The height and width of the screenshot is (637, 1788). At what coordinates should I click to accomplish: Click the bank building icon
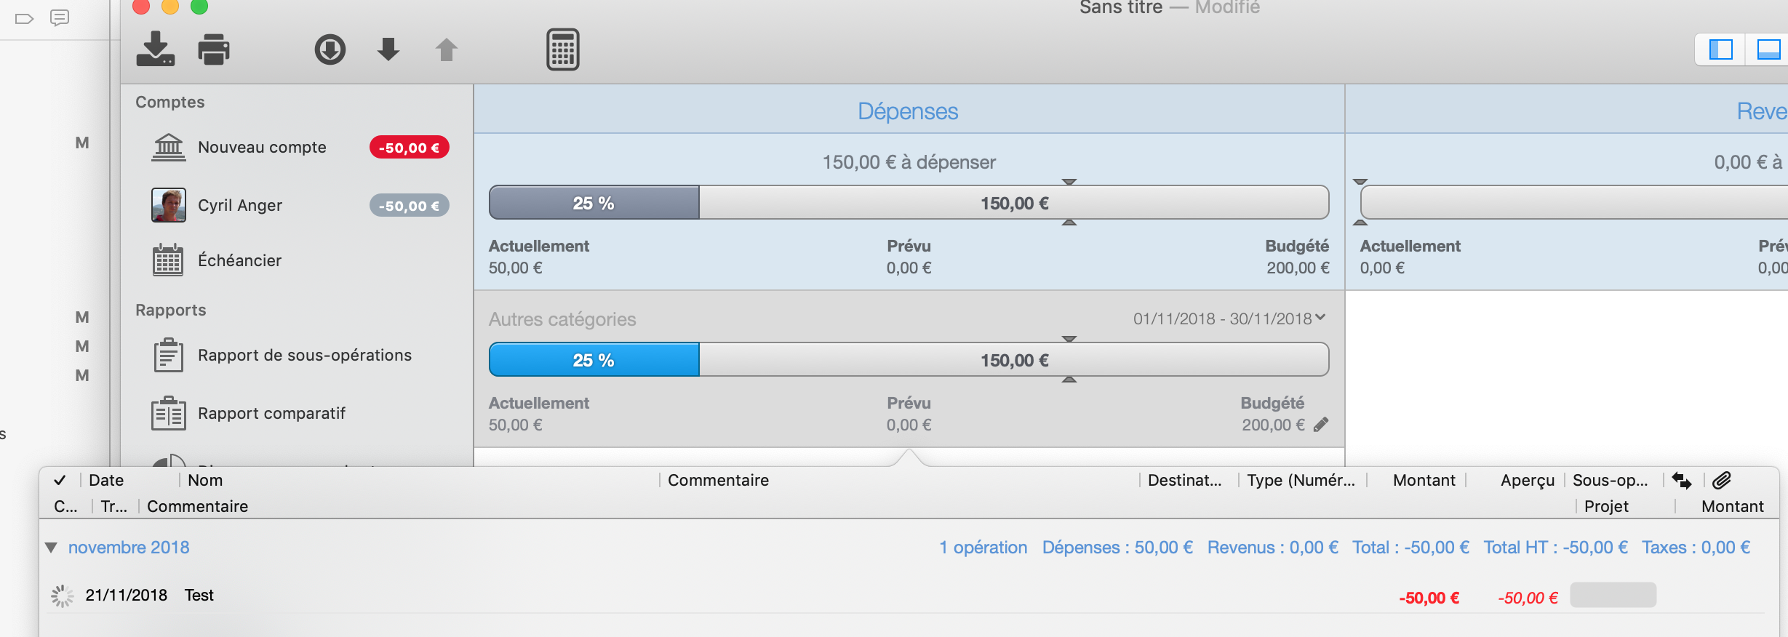tap(169, 147)
